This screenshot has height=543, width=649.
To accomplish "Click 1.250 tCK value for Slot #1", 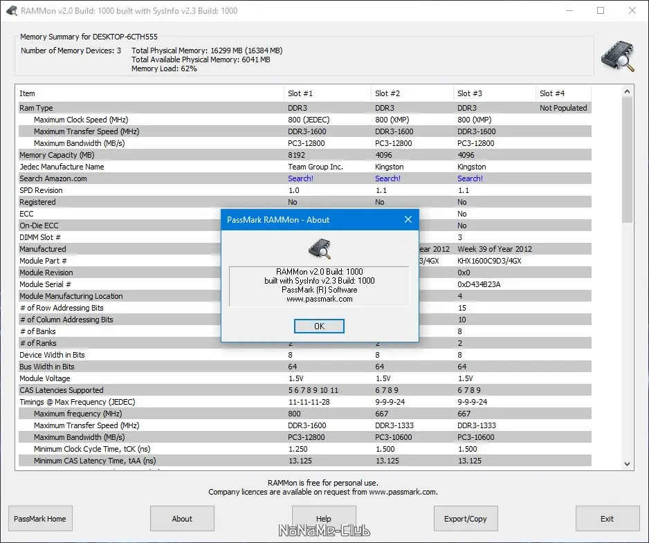I will (298, 449).
